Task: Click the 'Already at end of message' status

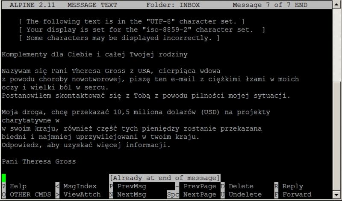Action: pos(165,178)
